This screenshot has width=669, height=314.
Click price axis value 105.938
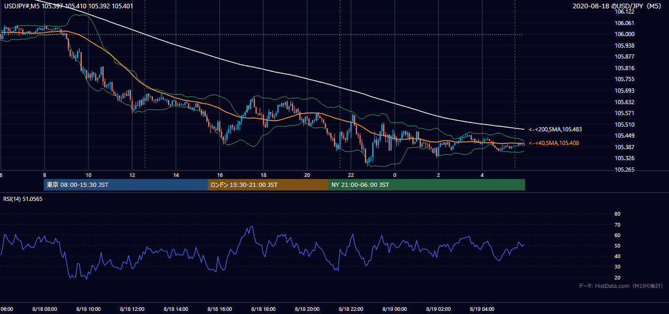click(x=625, y=46)
